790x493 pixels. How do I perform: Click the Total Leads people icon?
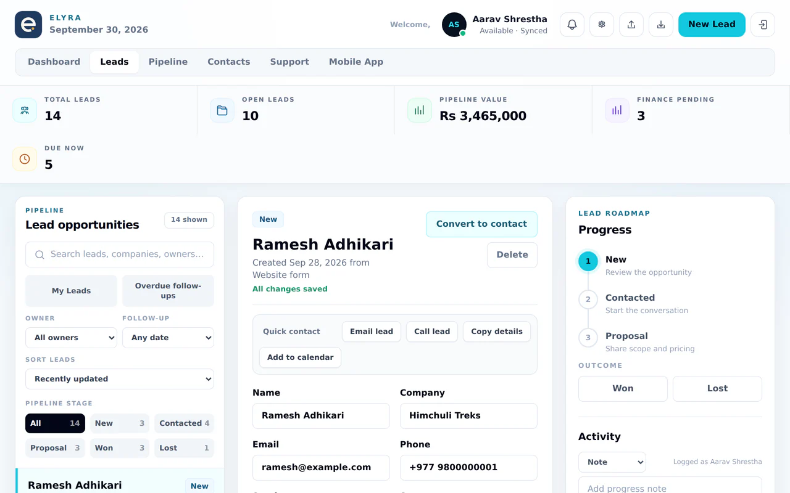point(25,110)
